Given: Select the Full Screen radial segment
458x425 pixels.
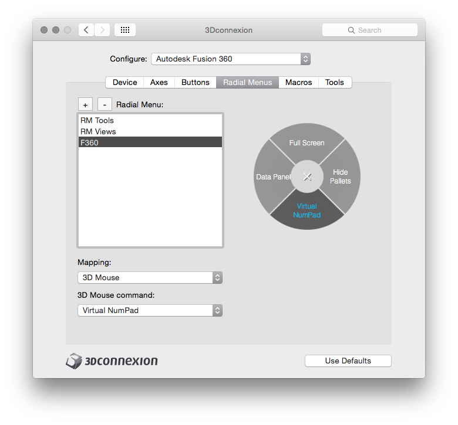Looking at the screenshot, I should pyautogui.click(x=307, y=142).
